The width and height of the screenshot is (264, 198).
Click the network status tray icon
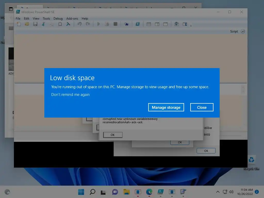225,192
